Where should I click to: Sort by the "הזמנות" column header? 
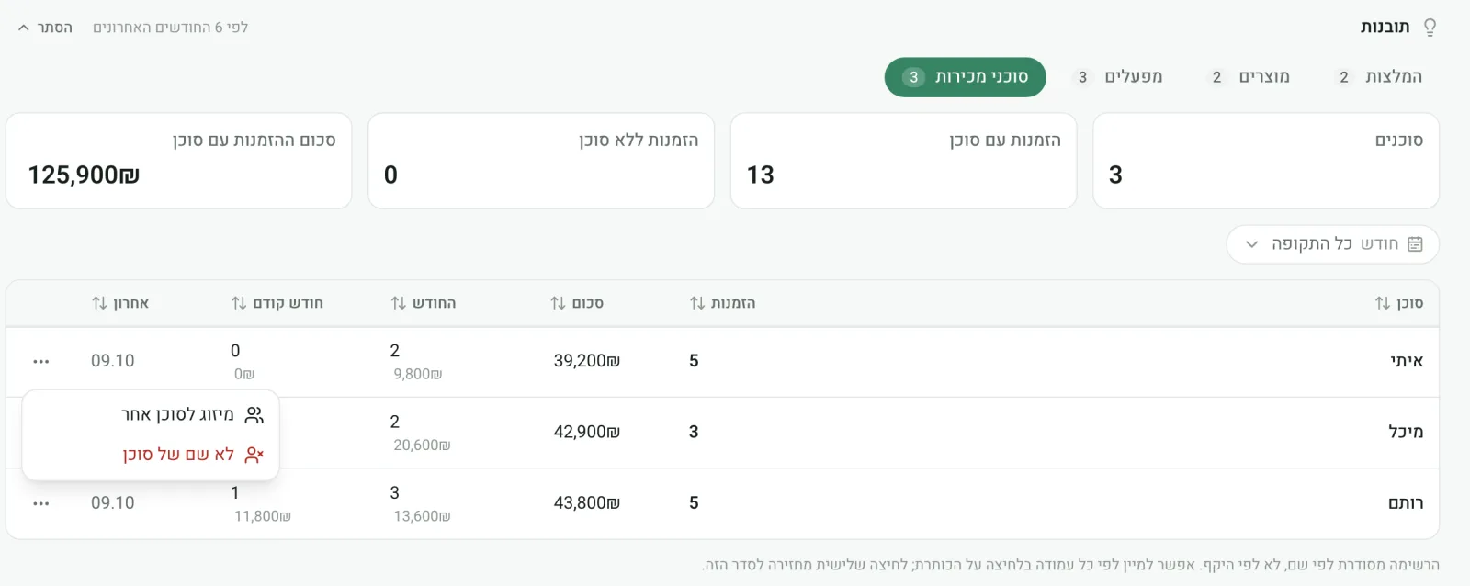(x=723, y=303)
